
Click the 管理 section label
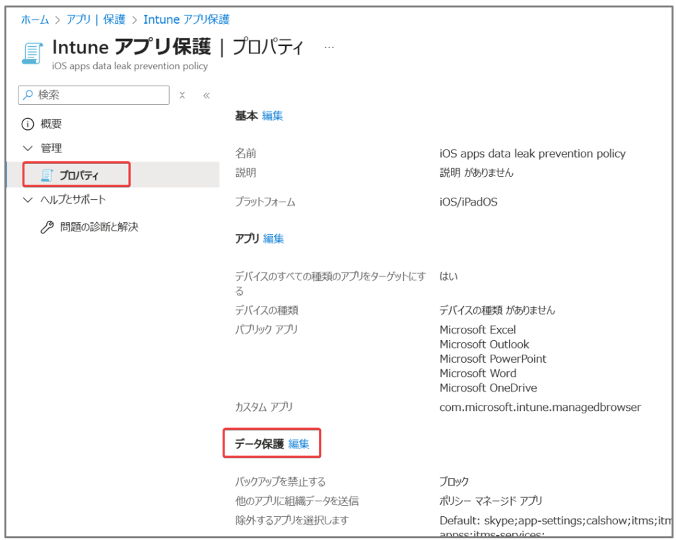(51, 148)
